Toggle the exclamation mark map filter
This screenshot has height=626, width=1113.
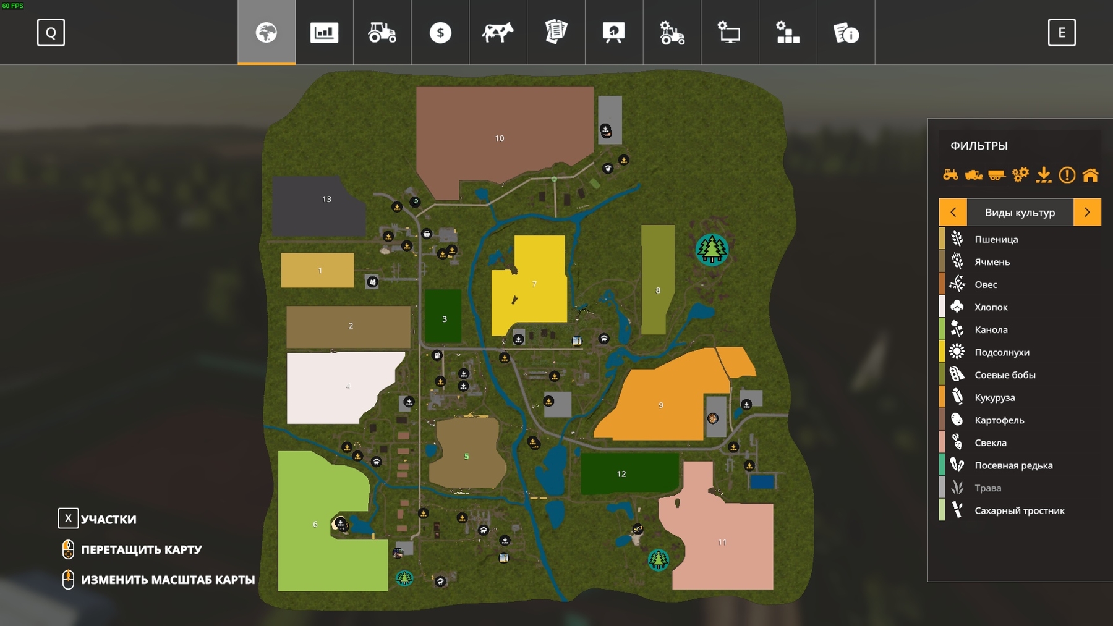[1067, 176]
